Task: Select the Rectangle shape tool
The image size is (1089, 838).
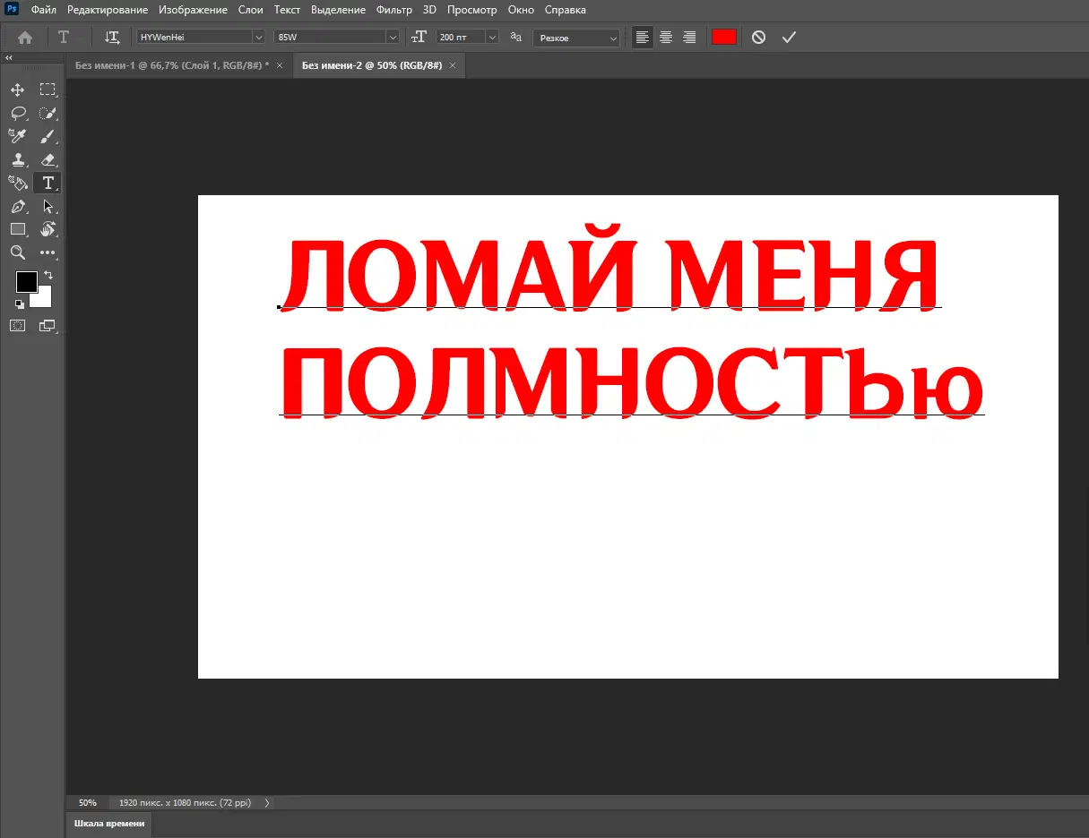Action: [17, 229]
